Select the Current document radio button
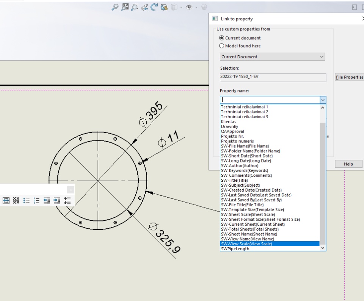 click(222, 38)
